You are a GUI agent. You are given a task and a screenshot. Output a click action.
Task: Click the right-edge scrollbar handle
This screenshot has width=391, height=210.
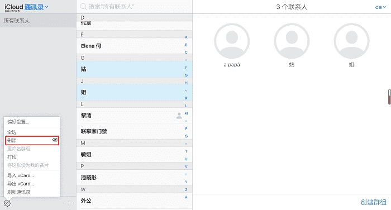(x=389, y=97)
